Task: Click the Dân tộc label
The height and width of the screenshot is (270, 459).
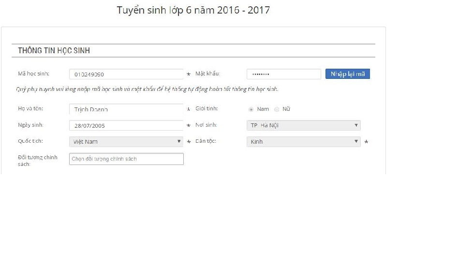Action: pos(206,141)
